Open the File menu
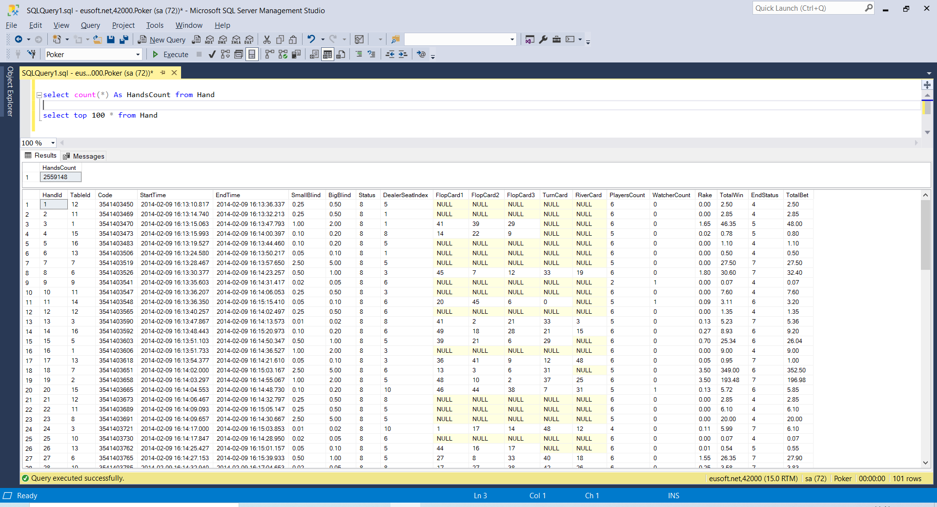Viewport: 937px width, 507px height. [x=11, y=25]
